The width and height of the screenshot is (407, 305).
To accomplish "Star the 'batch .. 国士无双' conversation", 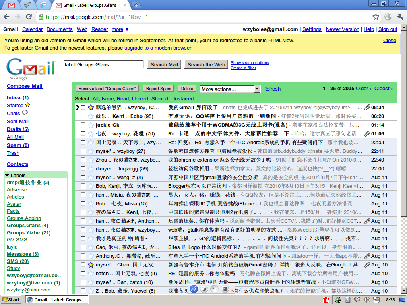I will [x=91, y=273].
